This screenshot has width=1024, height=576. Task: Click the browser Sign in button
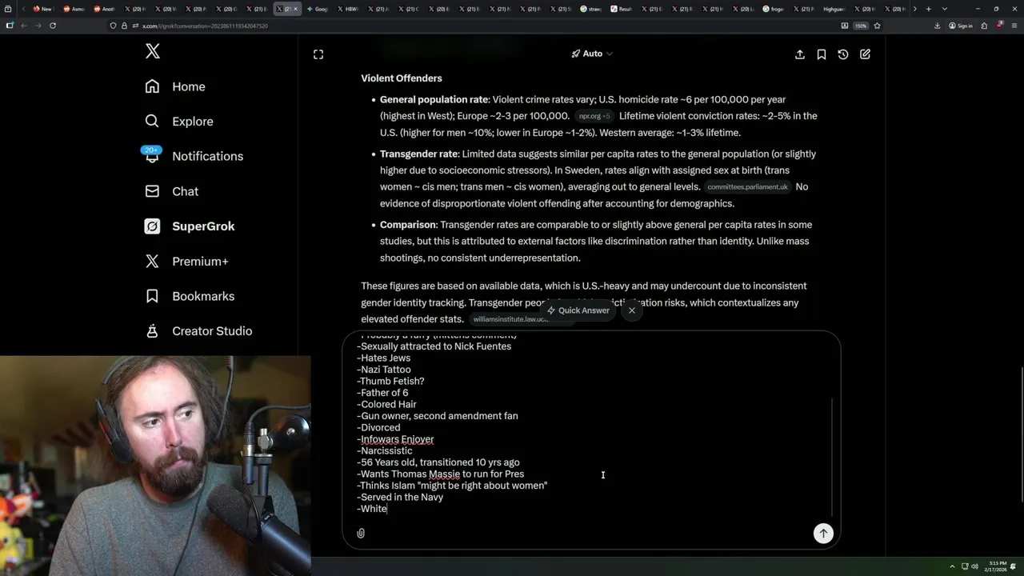(961, 26)
